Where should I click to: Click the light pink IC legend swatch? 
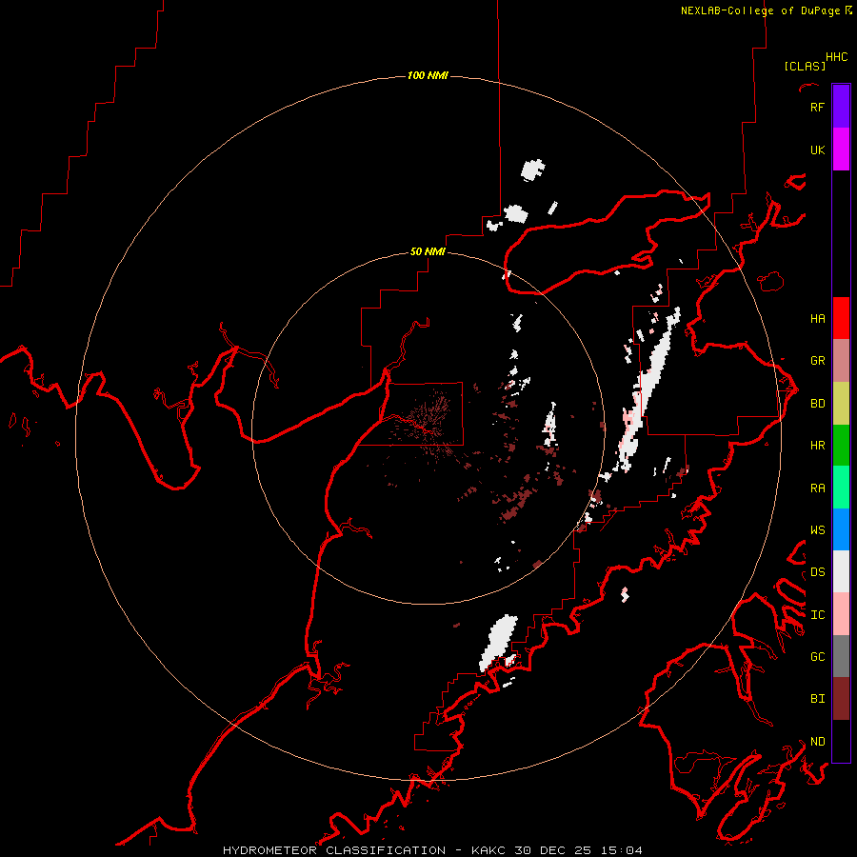[841, 614]
